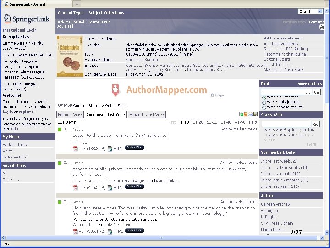Image resolution: width=330 pixels, height=248 pixels.
Task: Click the horizontal scrollbar at the page bottom
Action: click(162, 238)
